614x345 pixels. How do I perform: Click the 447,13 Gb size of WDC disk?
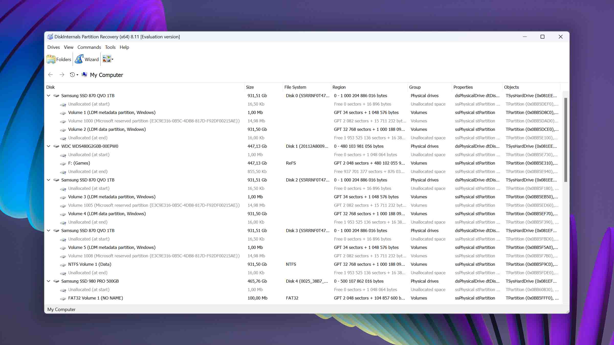coord(257,146)
